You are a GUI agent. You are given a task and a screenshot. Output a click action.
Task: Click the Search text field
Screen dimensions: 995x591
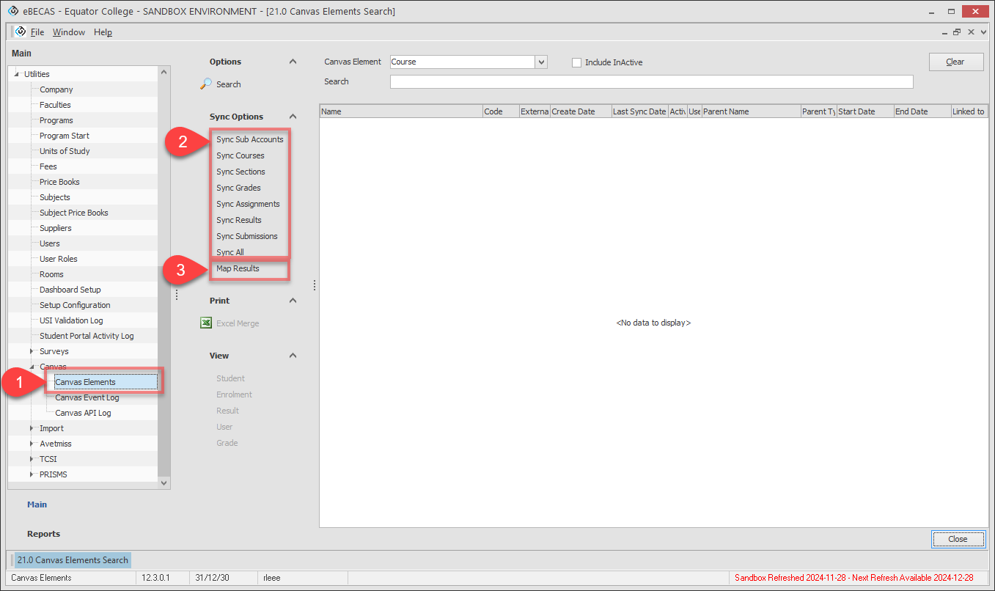(x=651, y=82)
